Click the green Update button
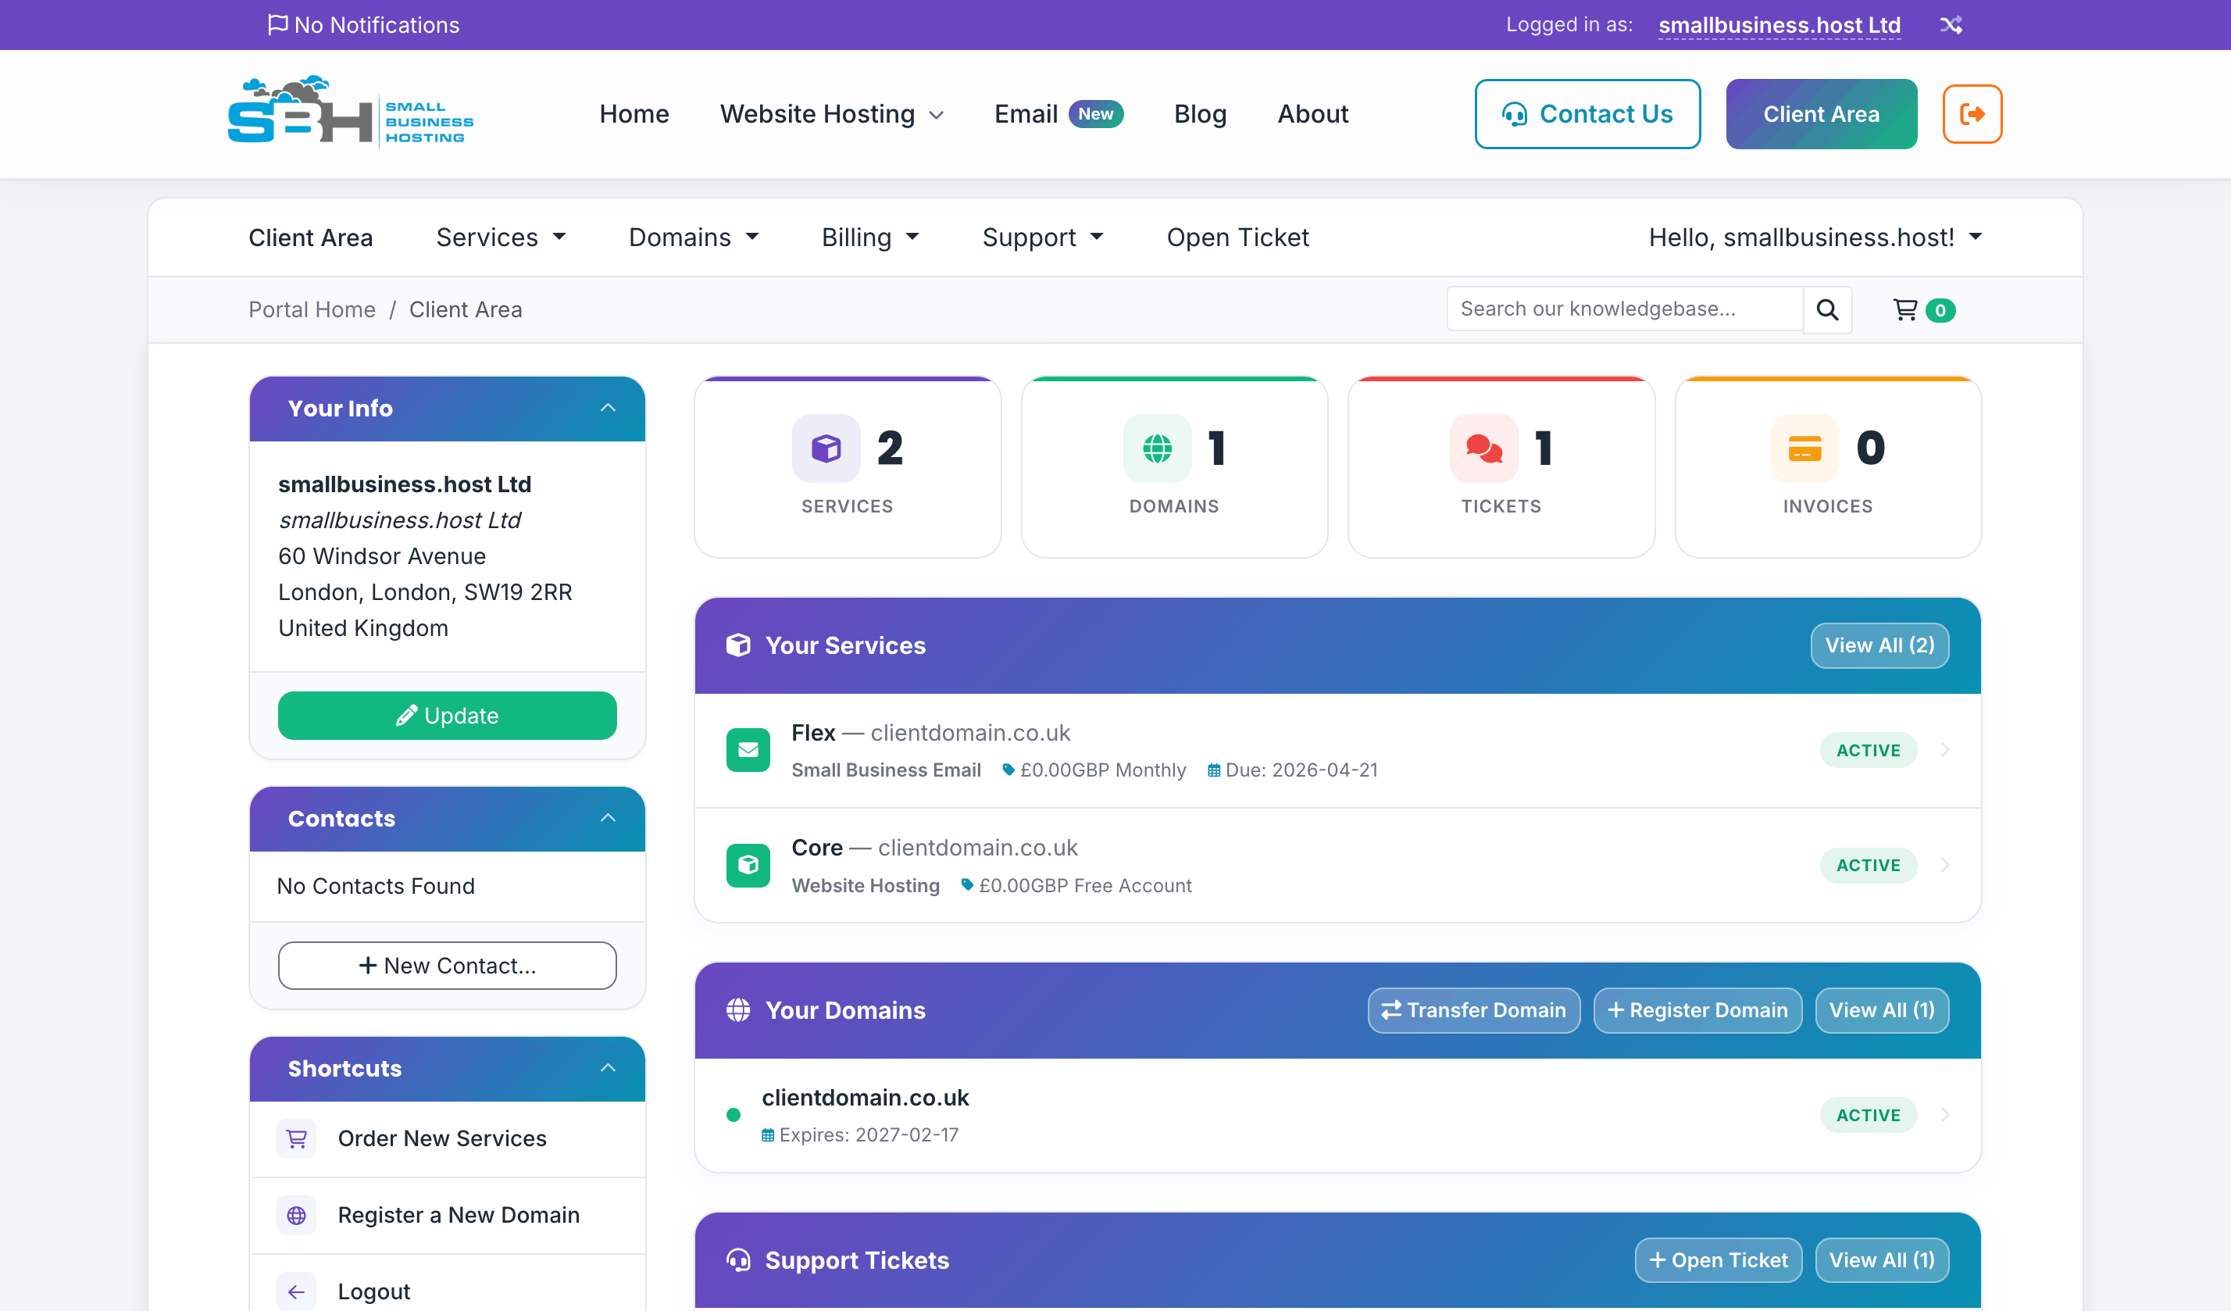 pyautogui.click(x=447, y=715)
